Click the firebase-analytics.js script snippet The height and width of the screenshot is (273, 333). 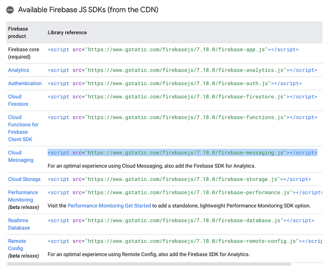[182, 70]
